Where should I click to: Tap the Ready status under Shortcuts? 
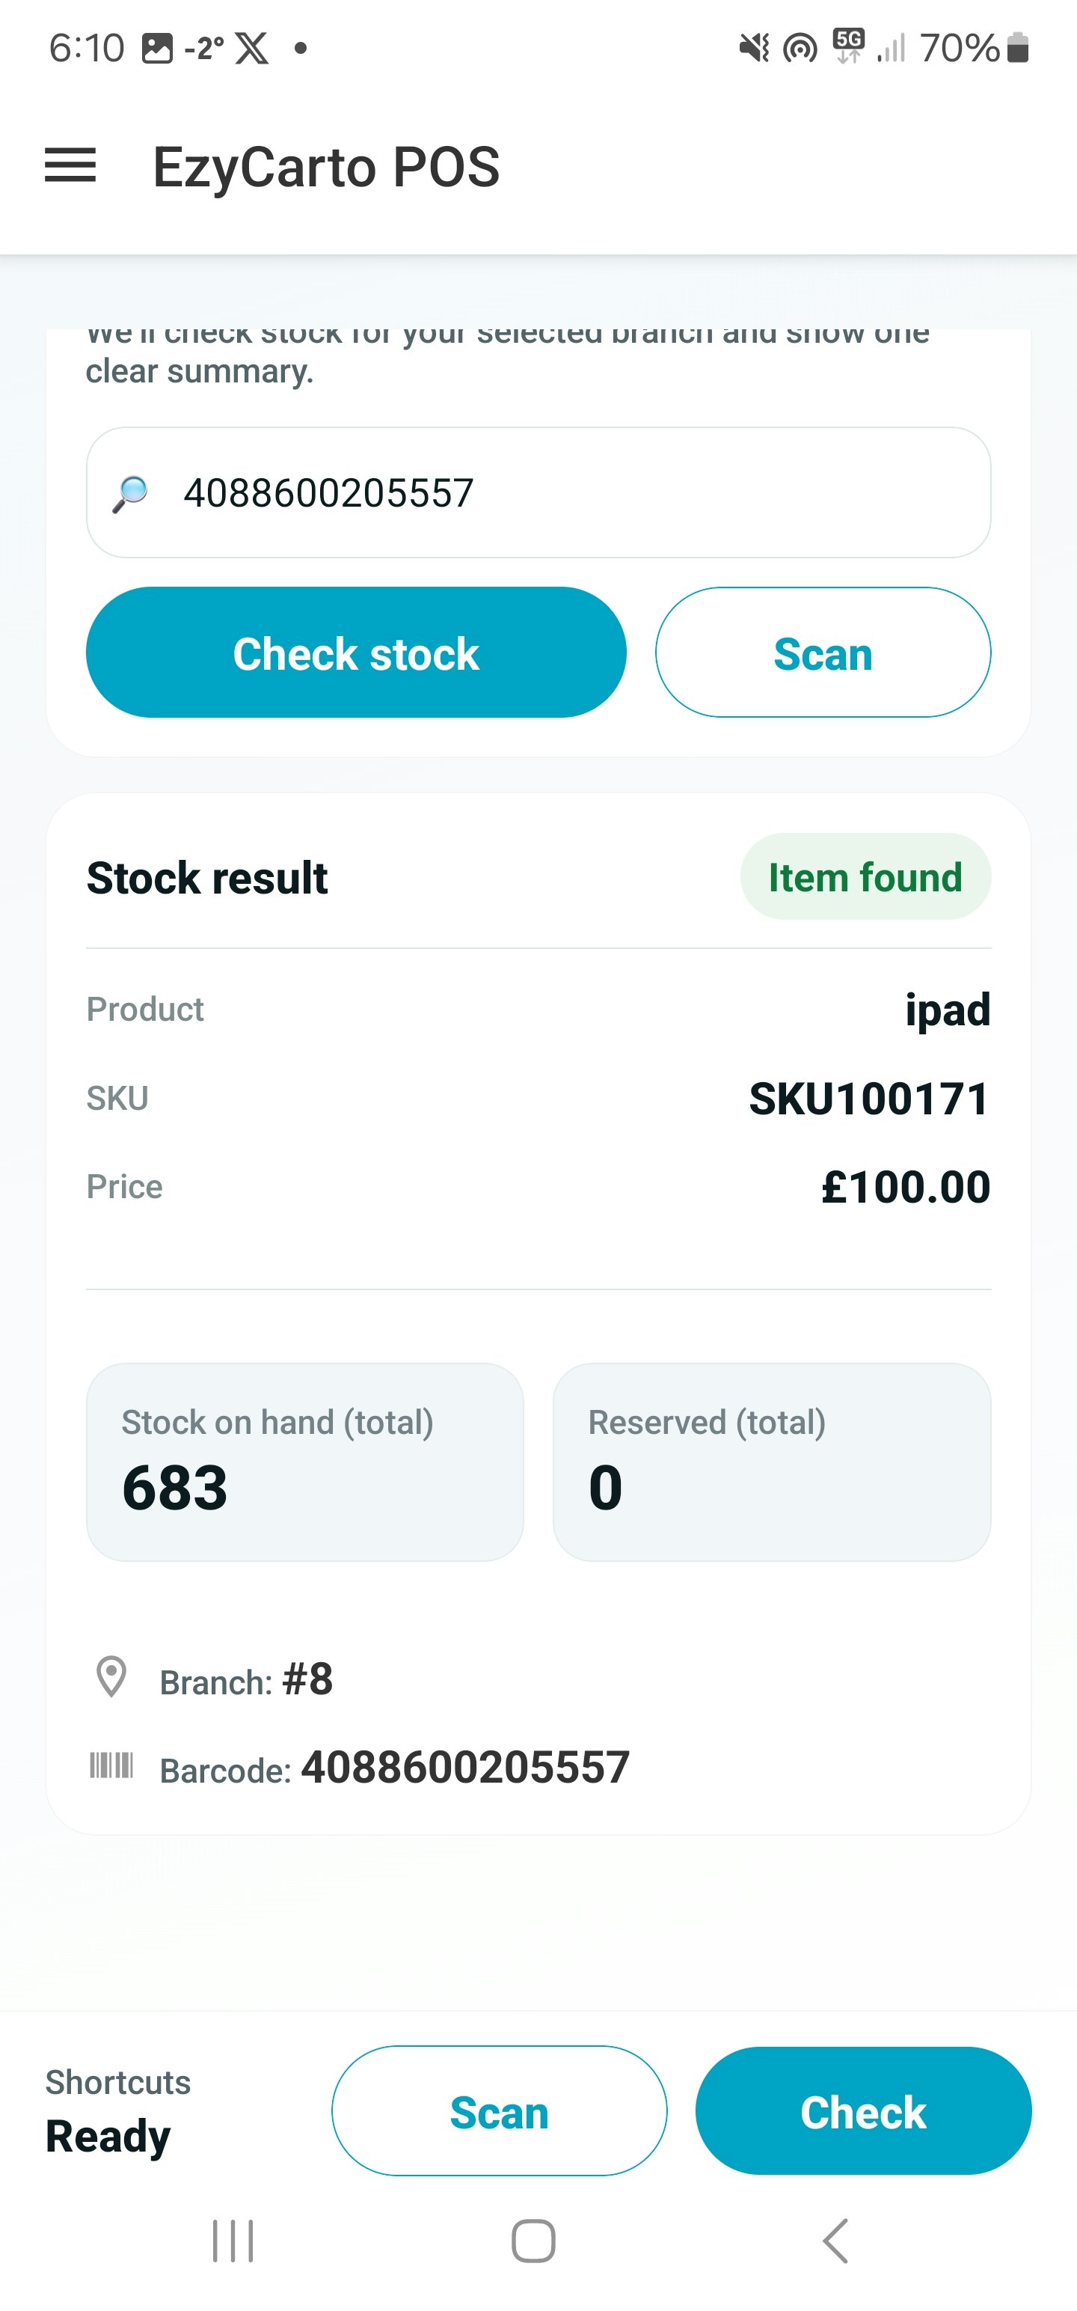pyautogui.click(x=107, y=2134)
